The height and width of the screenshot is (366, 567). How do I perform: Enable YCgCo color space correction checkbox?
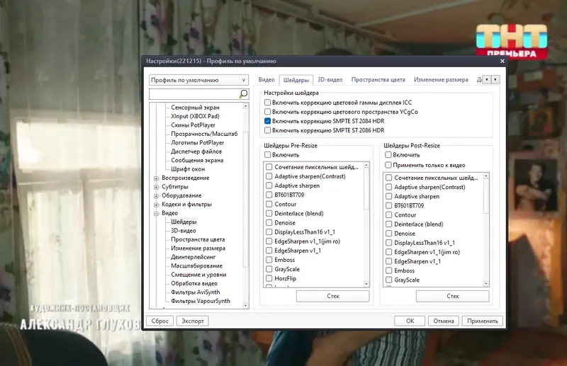[x=268, y=112]
